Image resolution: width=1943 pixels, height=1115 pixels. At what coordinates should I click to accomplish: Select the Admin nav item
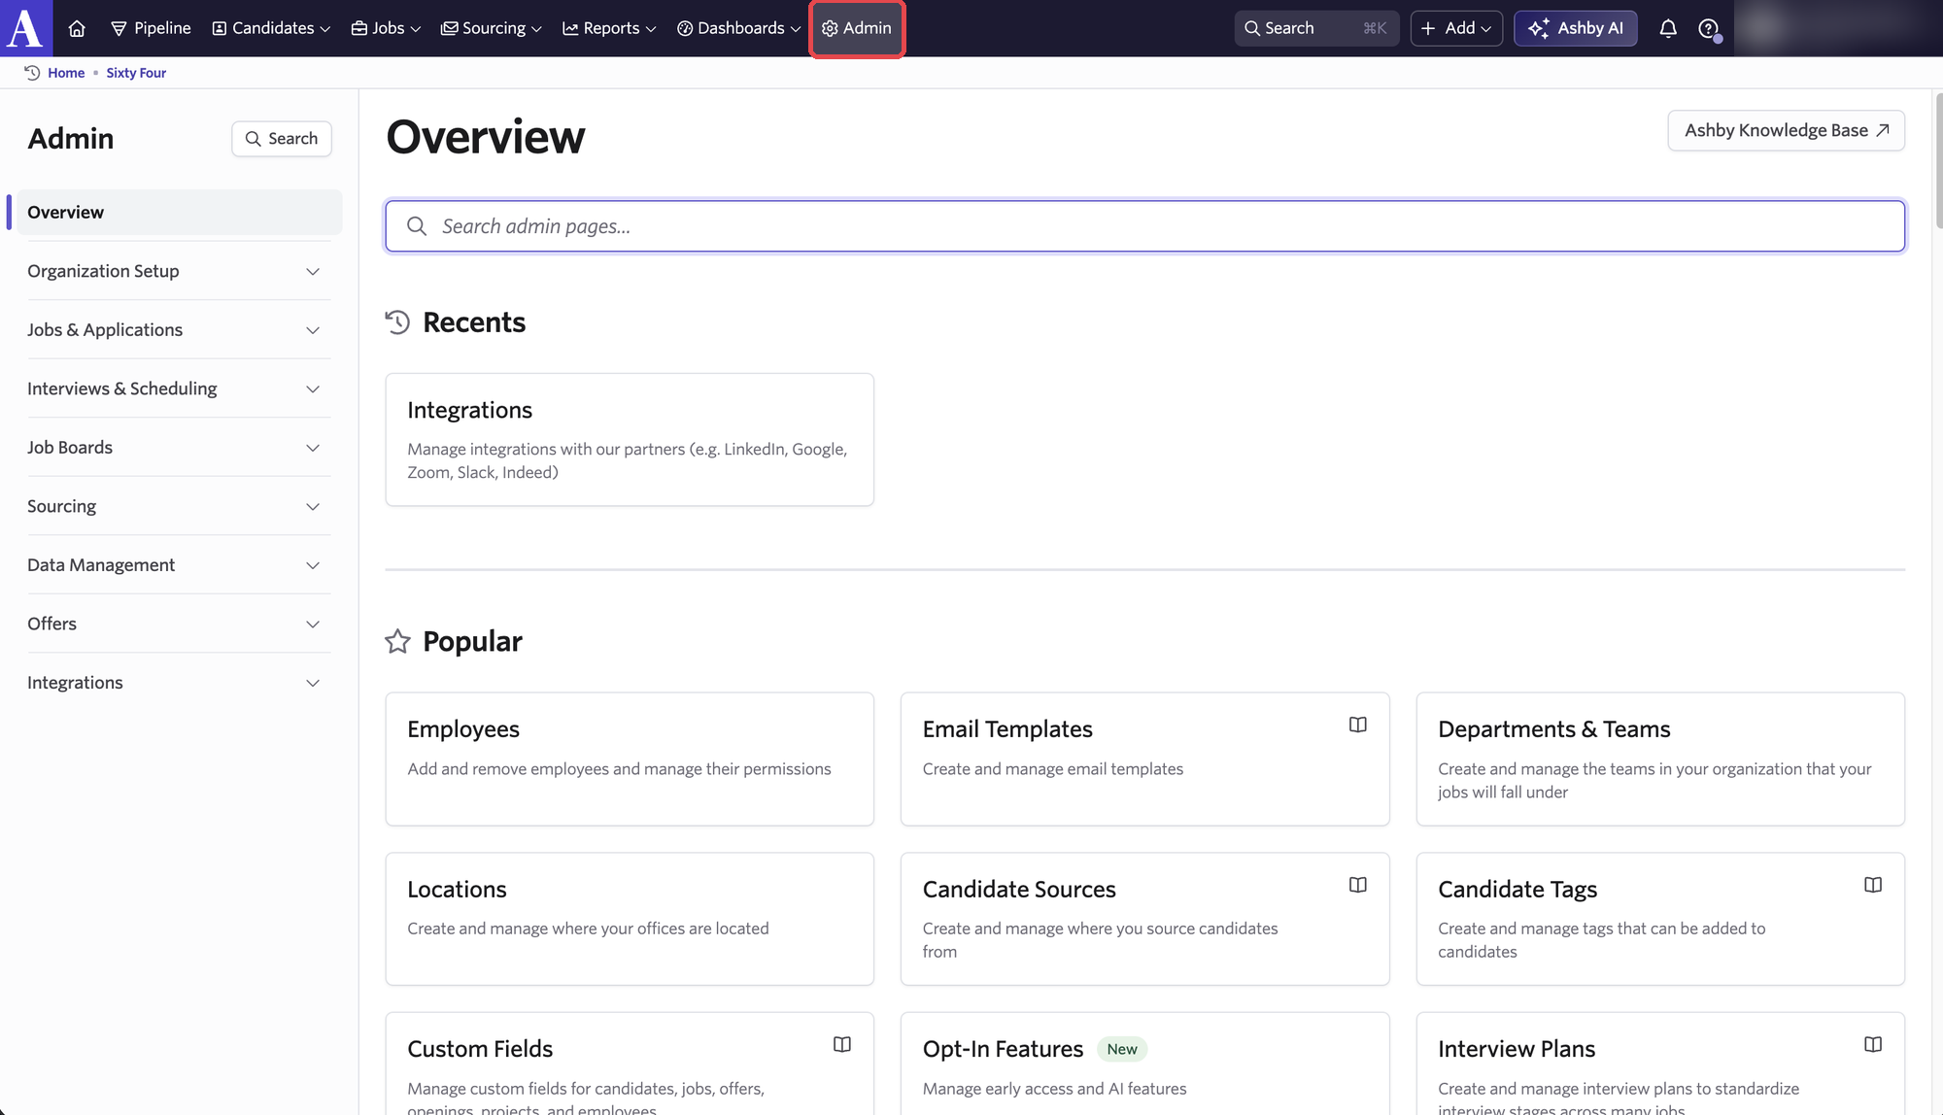(857, 28)
